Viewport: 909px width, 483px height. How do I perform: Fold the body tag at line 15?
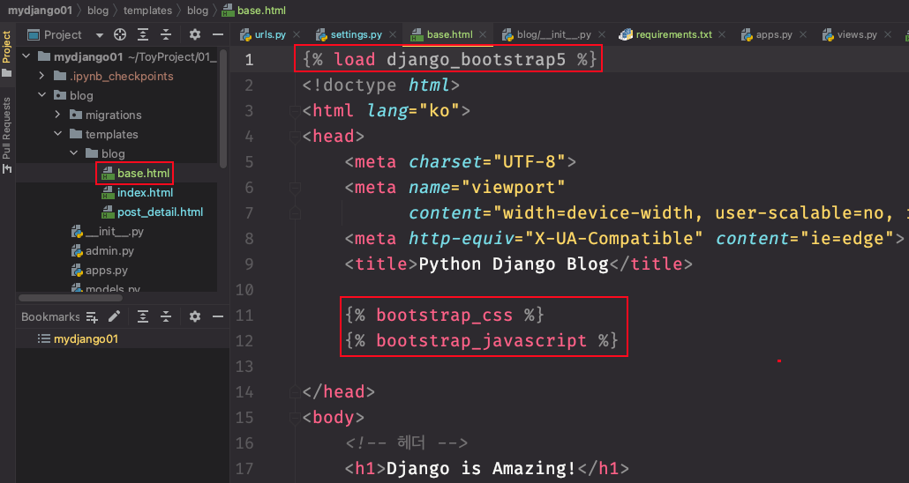[x=295, y=418]
